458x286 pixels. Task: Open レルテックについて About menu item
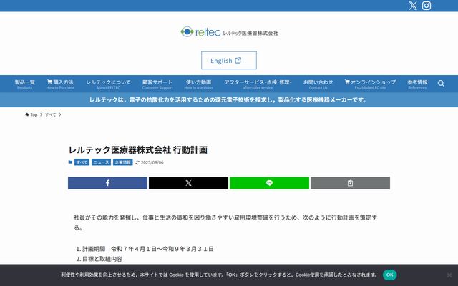108,84
